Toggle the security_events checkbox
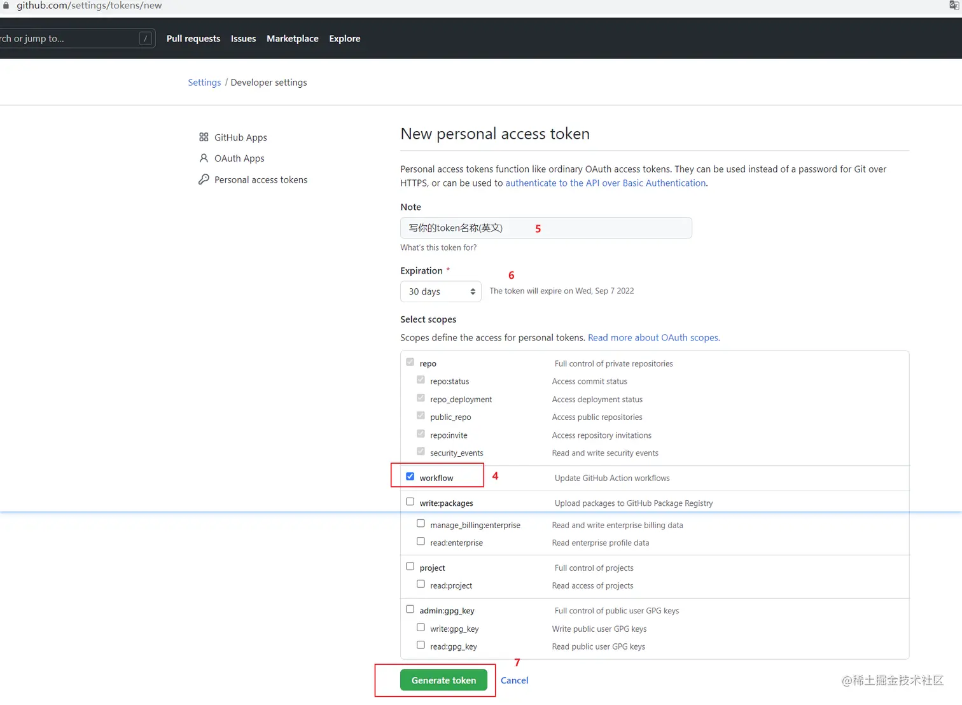This screenshot has width=962, height=705. (x=421, y=452)
